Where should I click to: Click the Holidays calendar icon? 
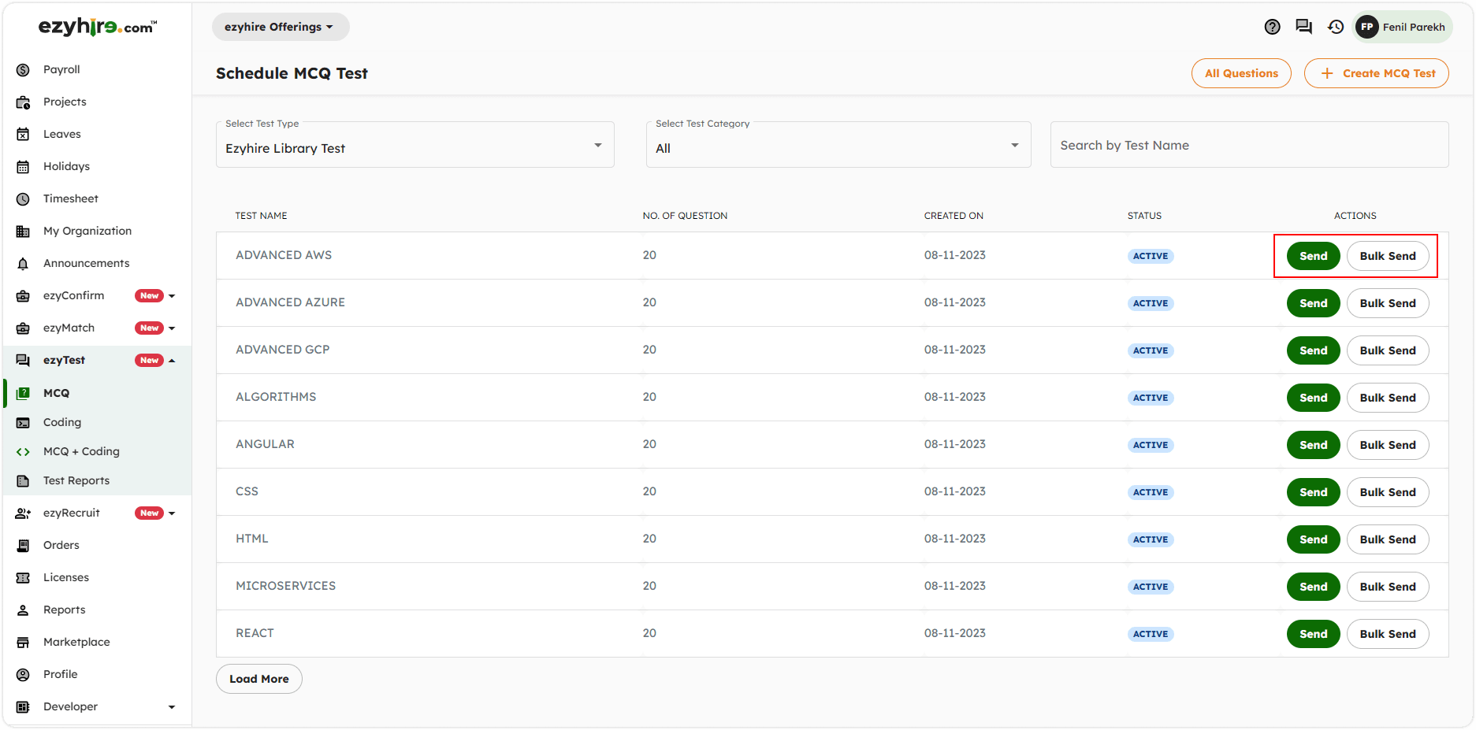[23, 167]
